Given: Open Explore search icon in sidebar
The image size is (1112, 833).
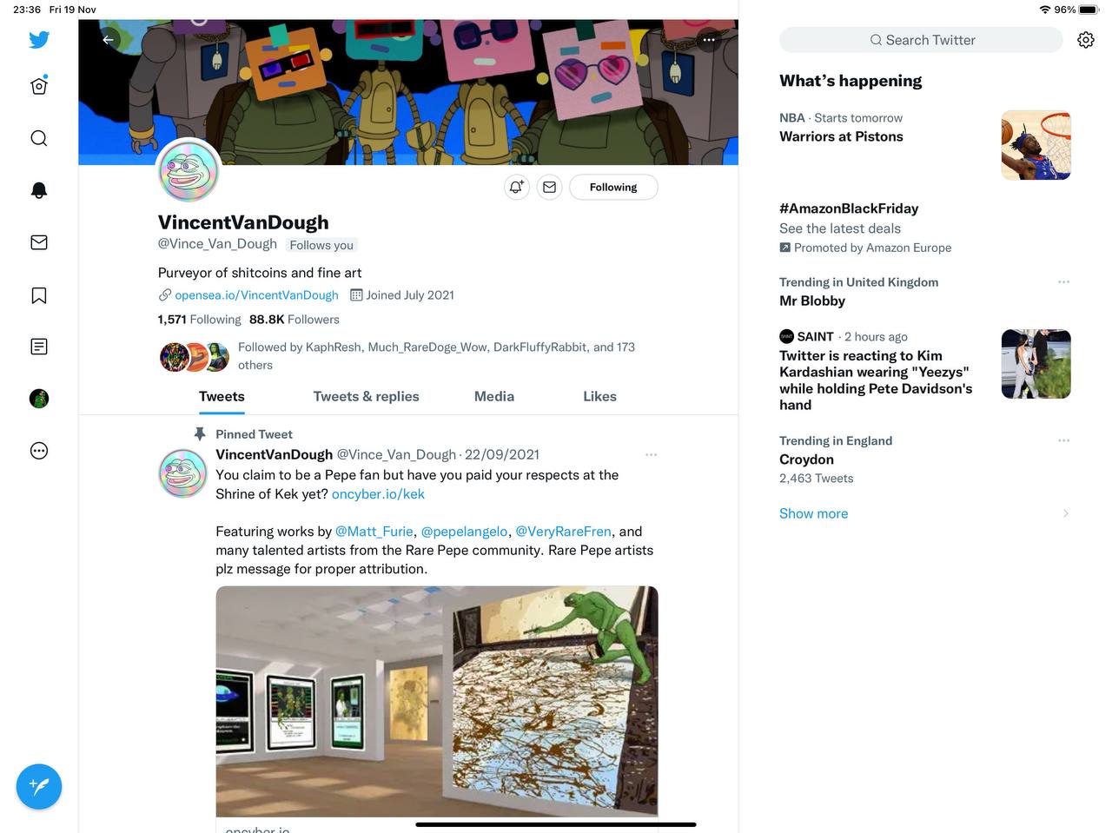Looking at the screenshot, I should click(39, 138).
